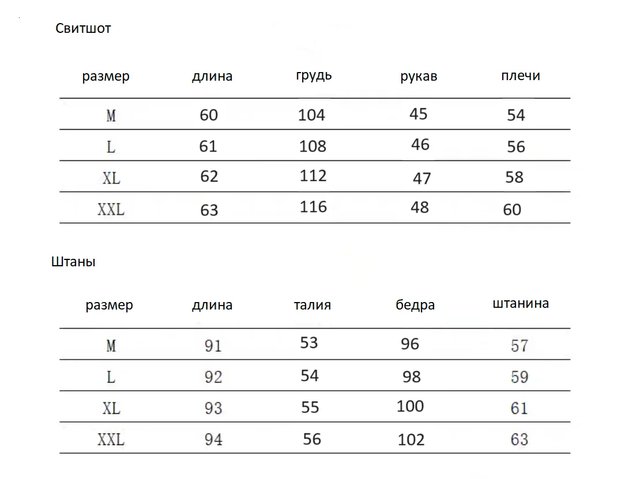Click sleeve value 47 in XL row
The width and height of the screenshot is (629, 479).
(422, 179)
